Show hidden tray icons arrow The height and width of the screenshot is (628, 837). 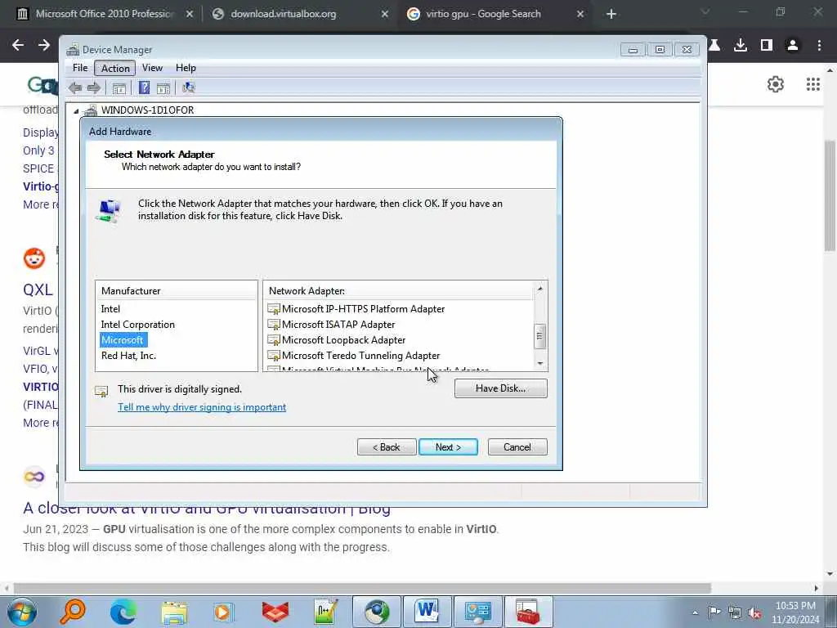tap(695, 612)
